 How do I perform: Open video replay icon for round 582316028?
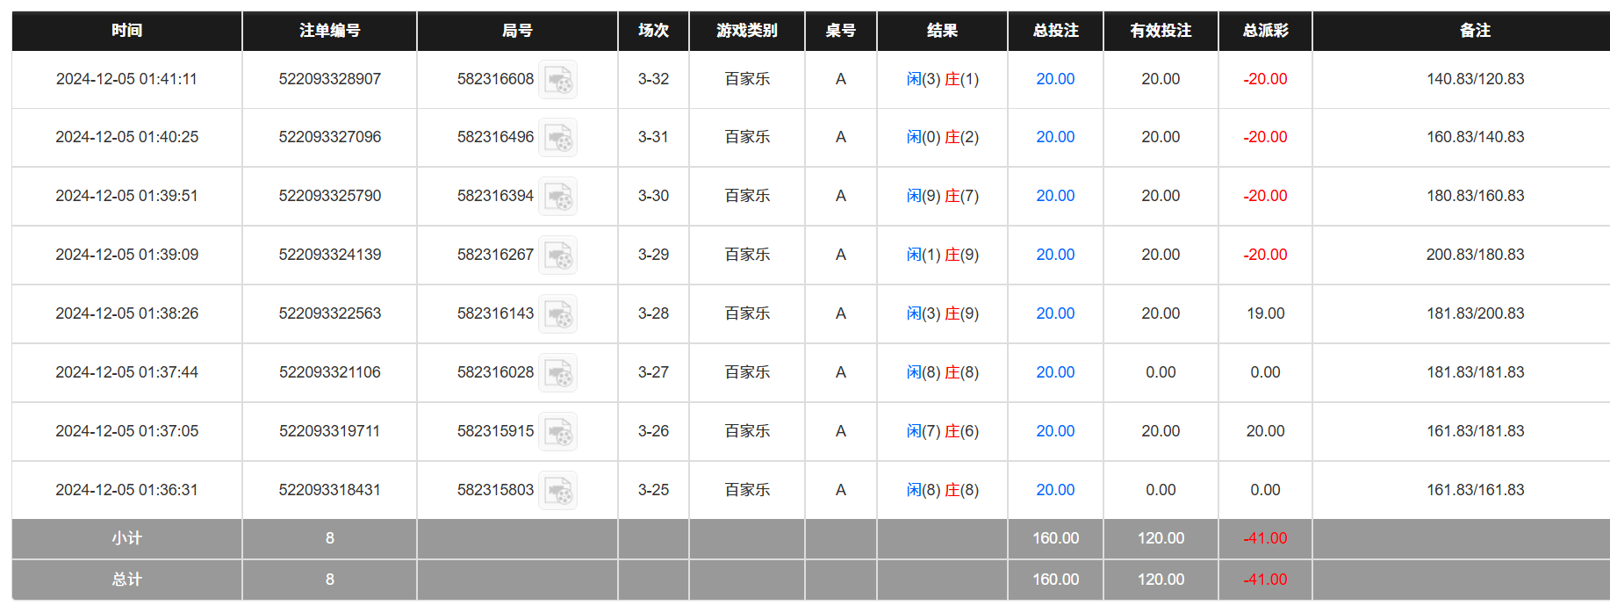(x=557, y=373)
